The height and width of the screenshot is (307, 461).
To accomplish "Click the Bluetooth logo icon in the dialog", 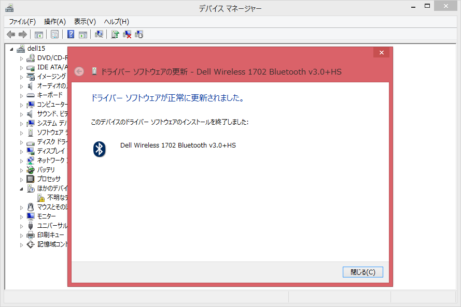I will coord(100,149).
